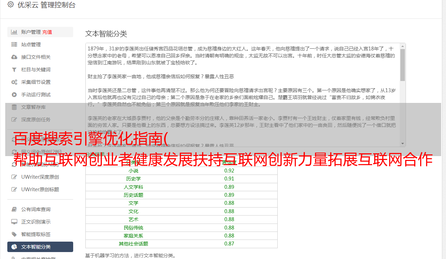Select the 人文学科 category cell

click(133, 187)
